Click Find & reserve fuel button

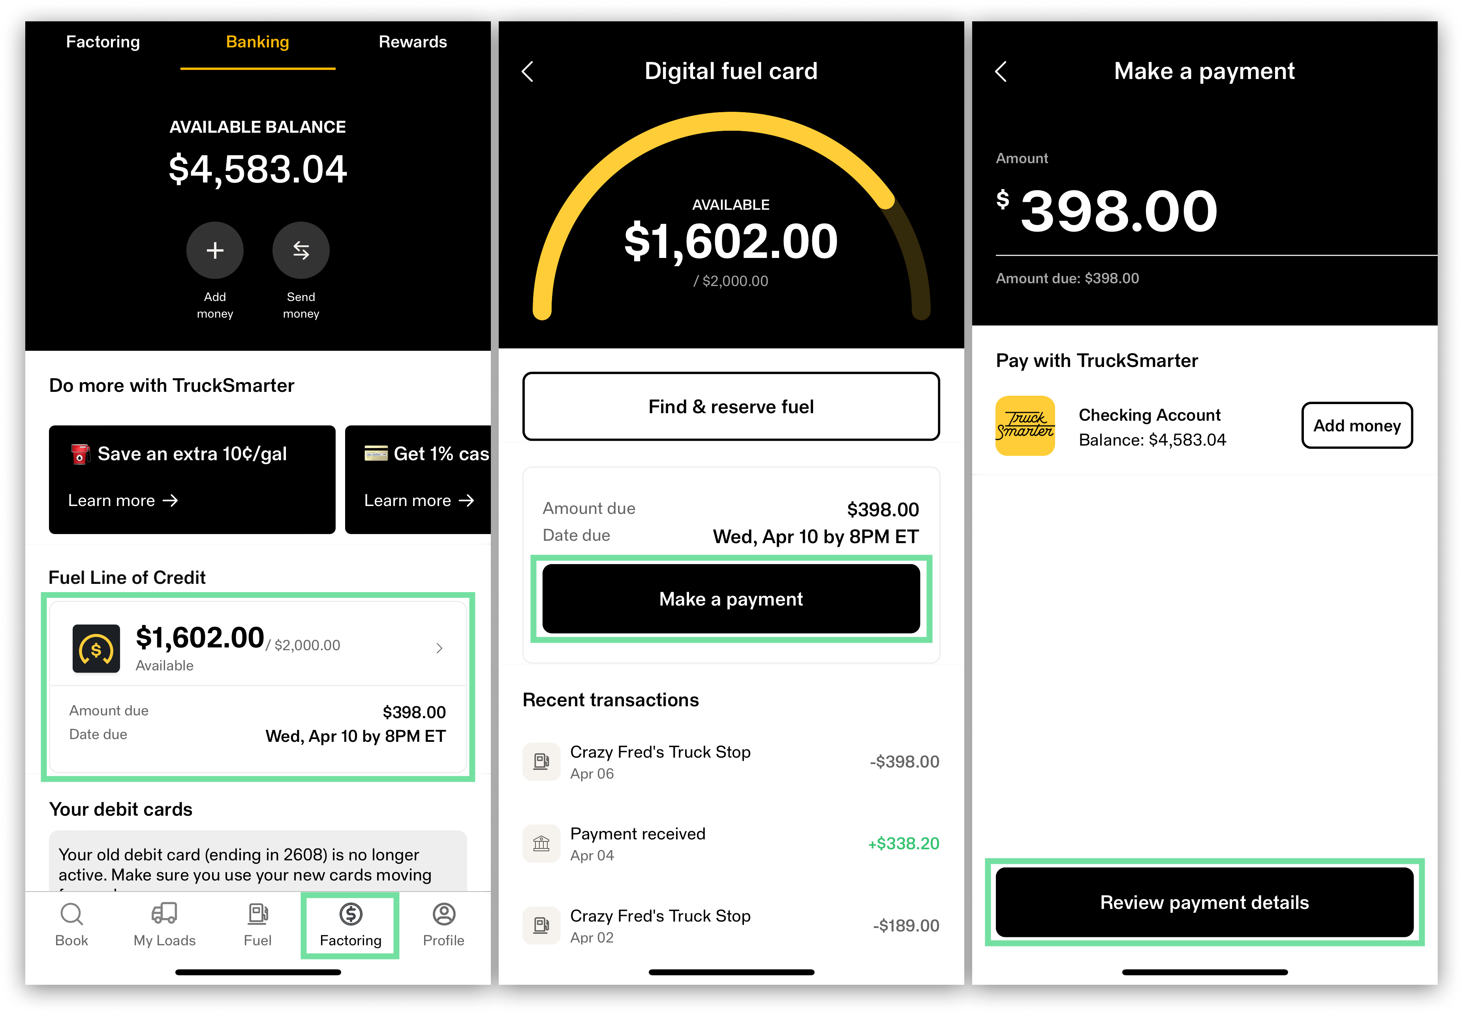point(731,406)
